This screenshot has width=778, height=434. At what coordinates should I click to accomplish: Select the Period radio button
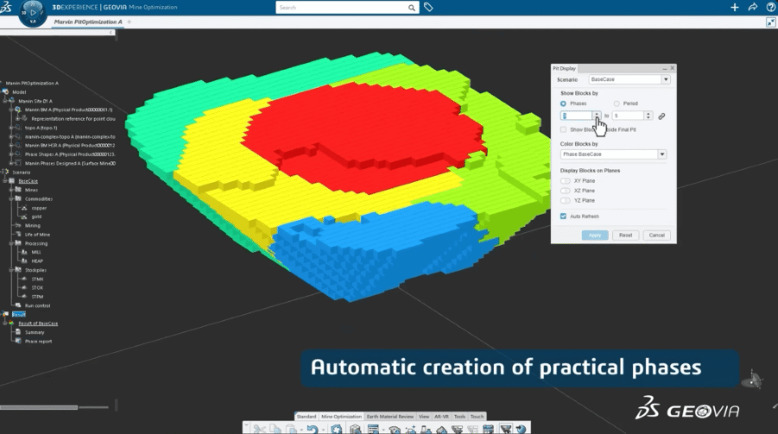click(x=617, y=104)
